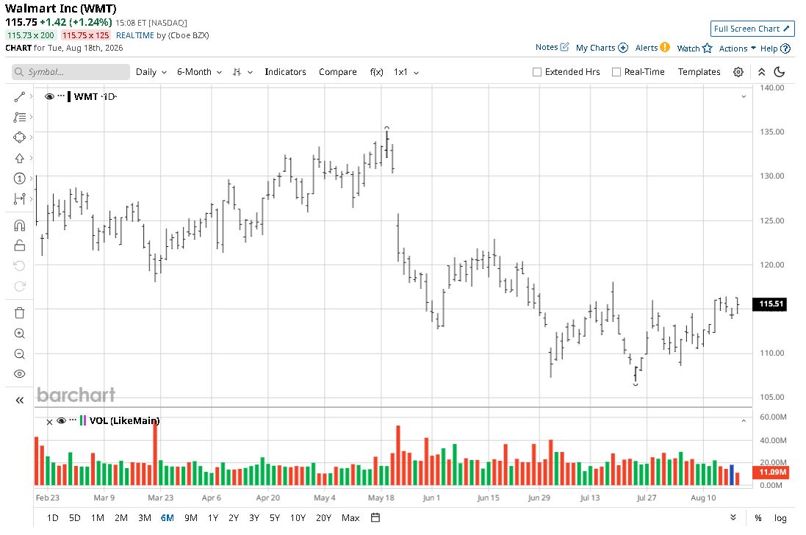Open bar type selector icon
The height and width of the screenshot is (535, 806).
(237, 72)
